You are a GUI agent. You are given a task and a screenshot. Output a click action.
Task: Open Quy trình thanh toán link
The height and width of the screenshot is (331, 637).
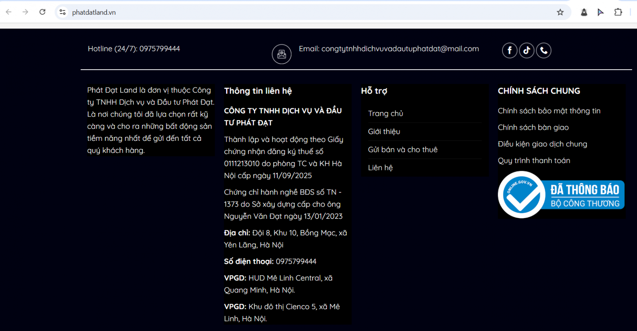534,161
